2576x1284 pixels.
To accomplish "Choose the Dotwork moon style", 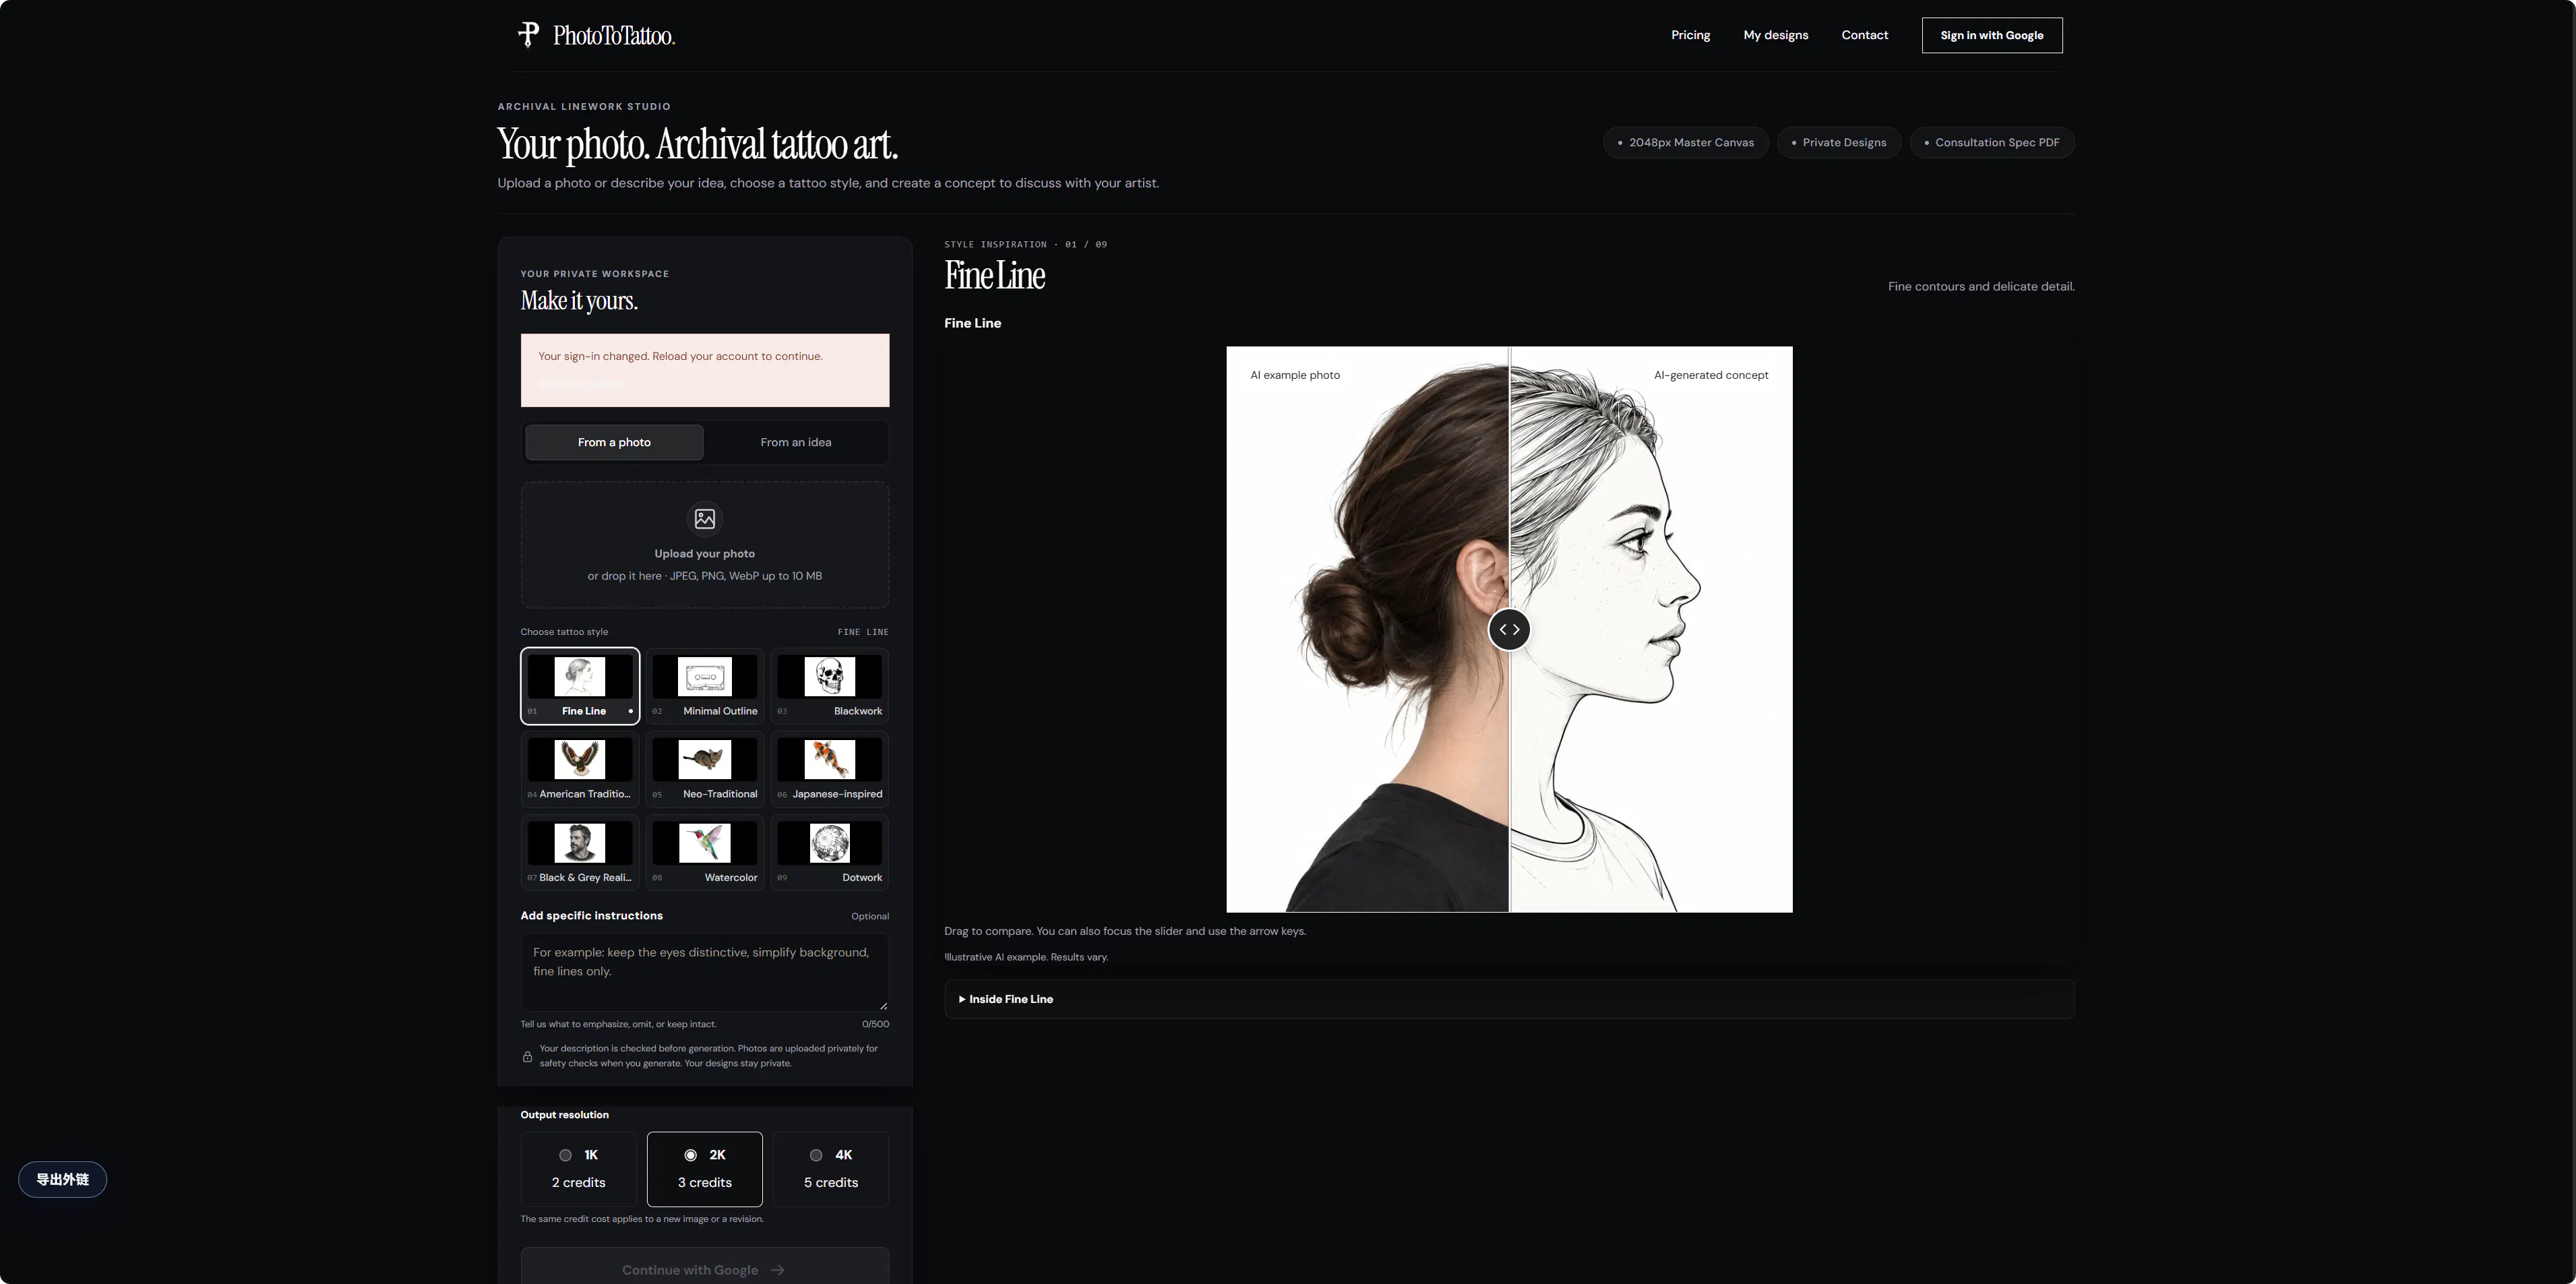I will click(x=830, y=852).
